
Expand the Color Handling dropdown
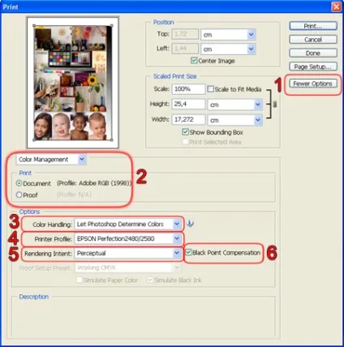pos(127,224)
